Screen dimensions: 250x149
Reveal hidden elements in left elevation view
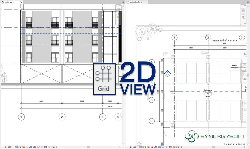(x=42, y=147)
